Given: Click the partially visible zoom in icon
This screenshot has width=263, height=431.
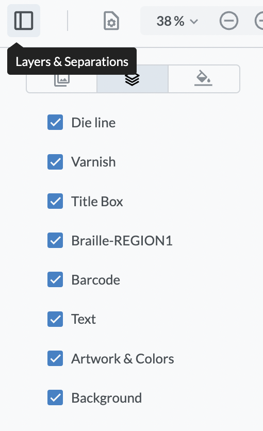Looking at the screenshot, I should 259,21.
